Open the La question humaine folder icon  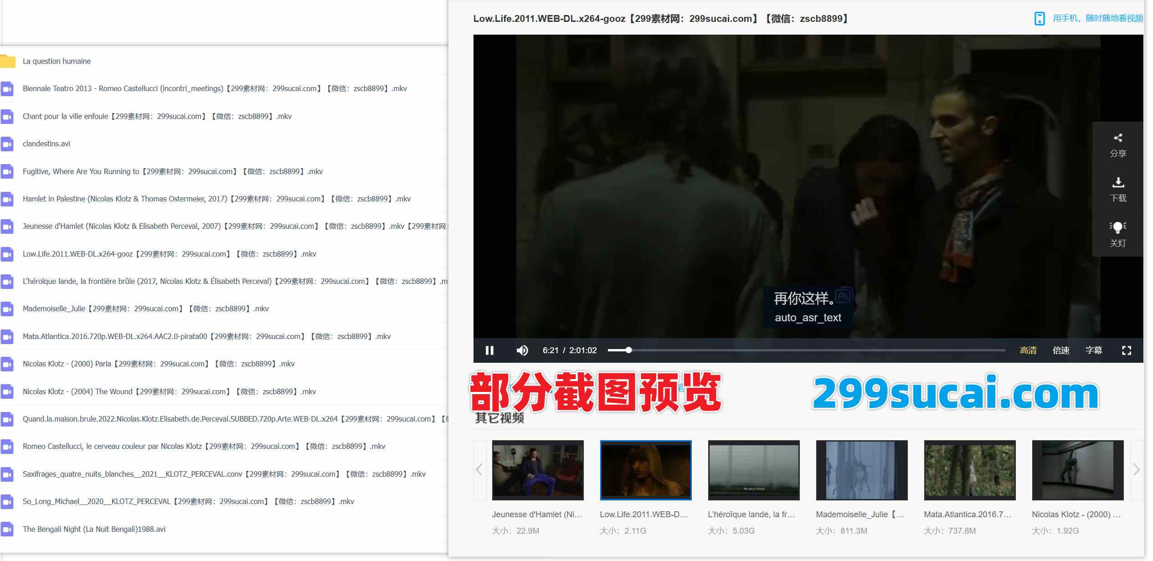coord(8,61)
